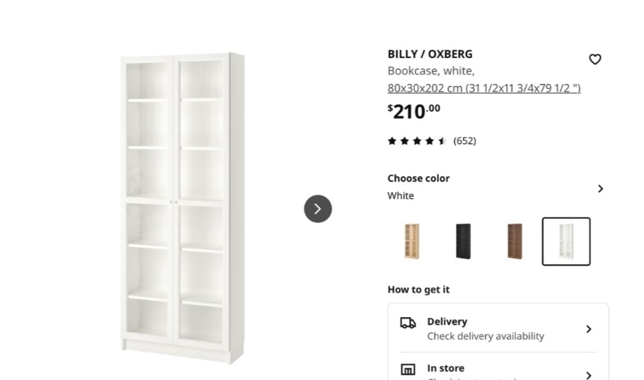Show the next product image with the arrow
Viewport: 644px width, 380px height.
(x=318, y=208)
